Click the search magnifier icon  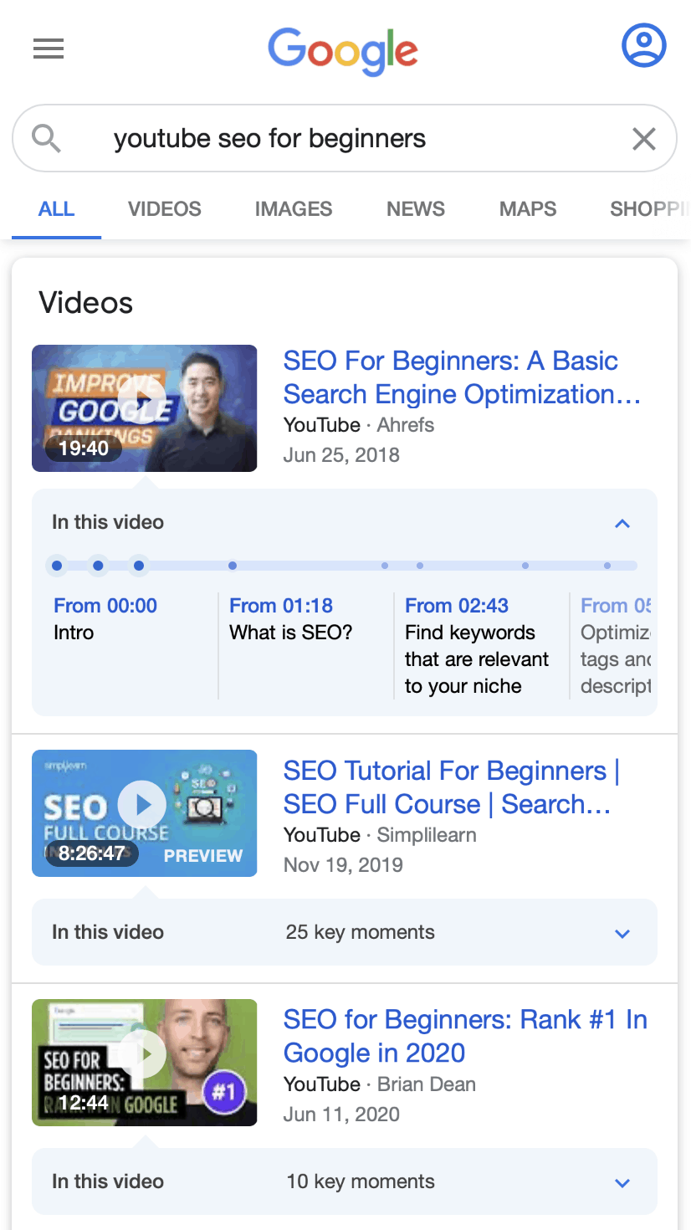coord(46,138)
